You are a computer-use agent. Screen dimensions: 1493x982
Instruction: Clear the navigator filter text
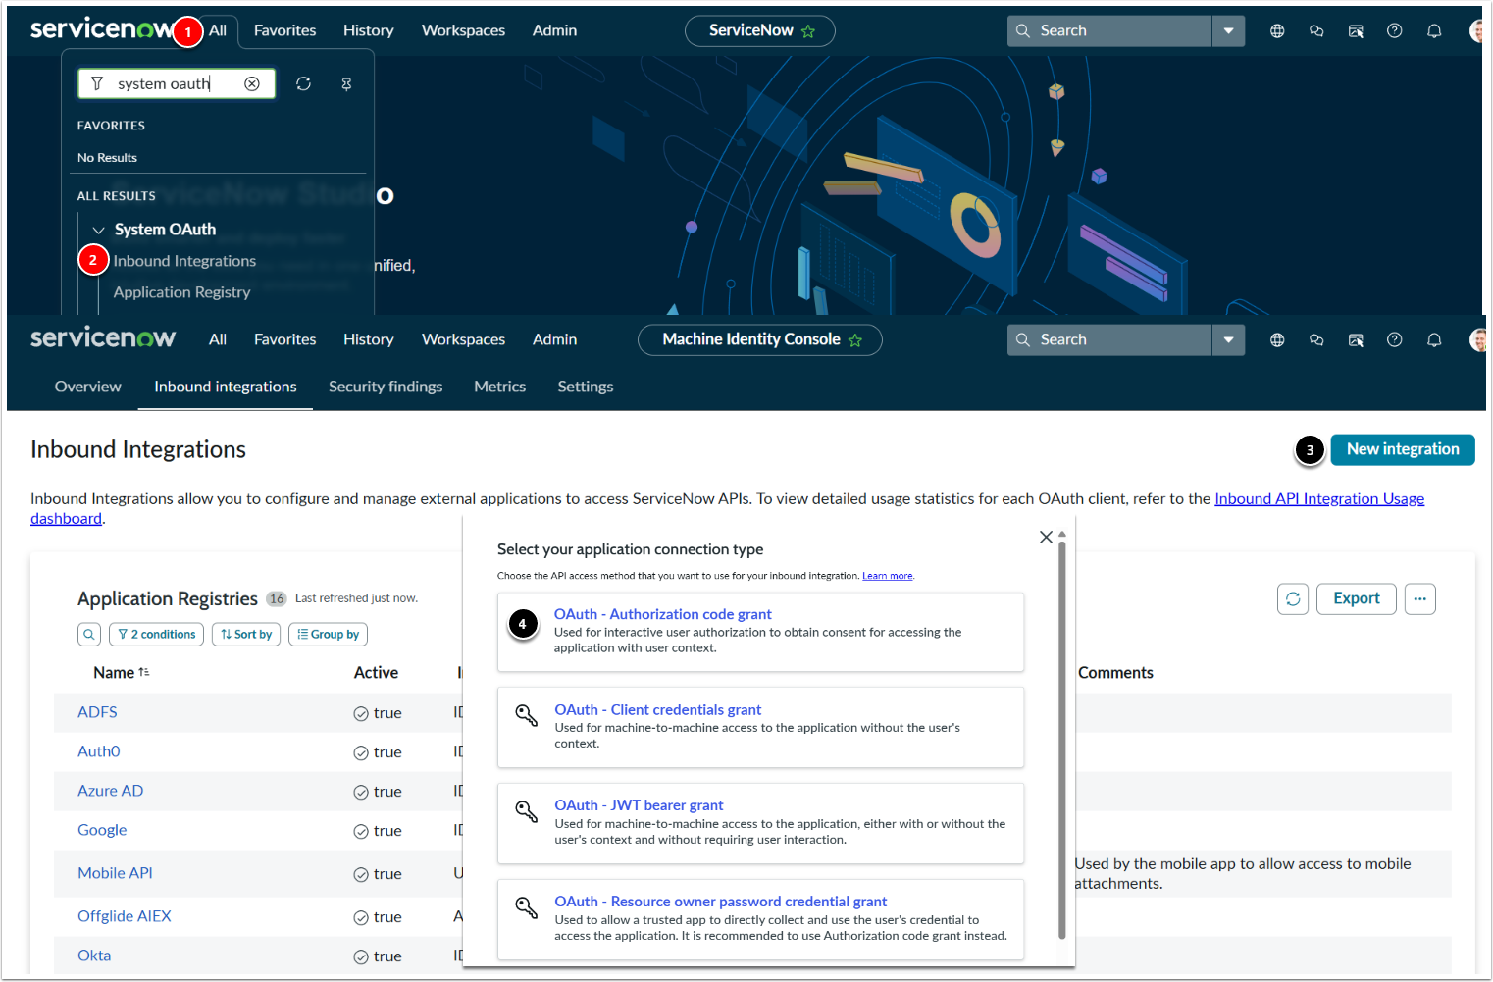coord(252,84)
